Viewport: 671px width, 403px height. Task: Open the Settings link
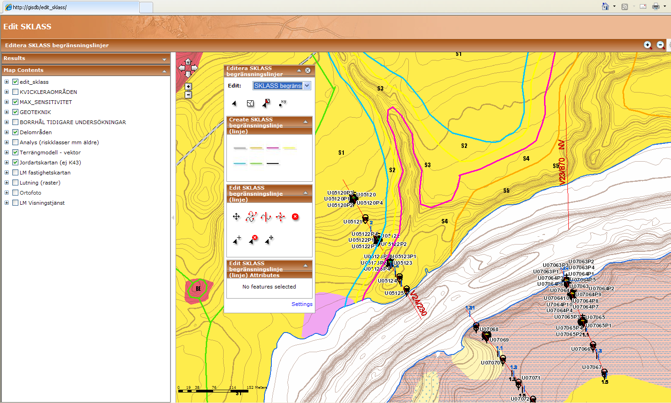click(302, 304)
